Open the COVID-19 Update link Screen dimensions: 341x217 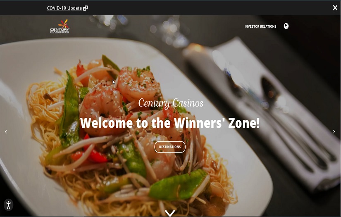64,8
